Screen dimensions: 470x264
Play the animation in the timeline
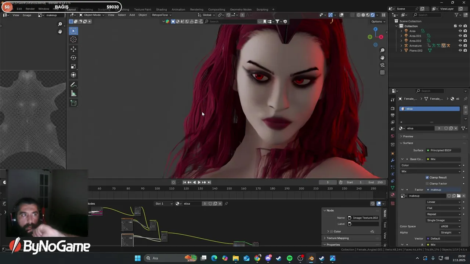(199, 182)
